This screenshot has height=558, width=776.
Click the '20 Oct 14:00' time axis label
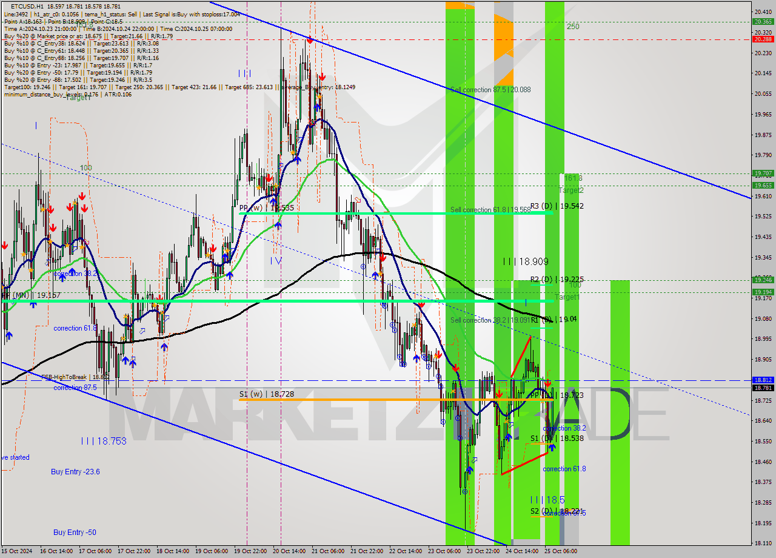(289, 551)
